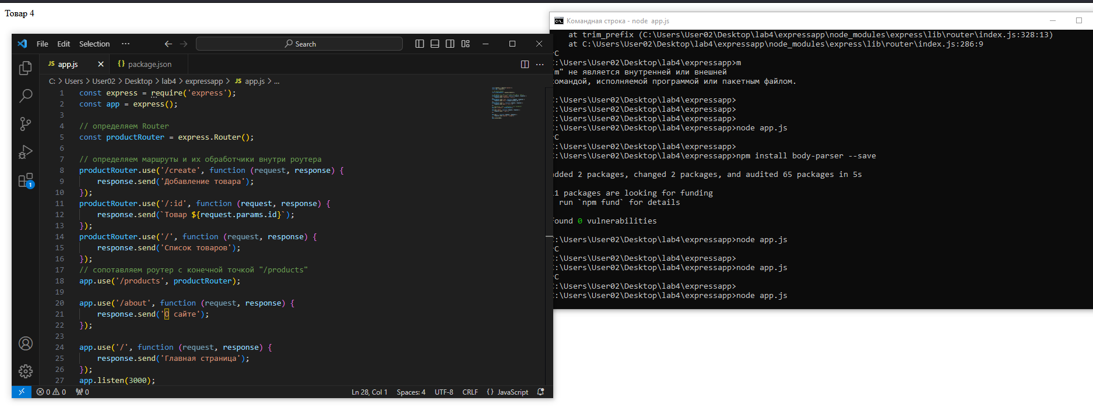1093x415 pixels.
Task: Open the Extensions view with badge
Action: (25, 180)
